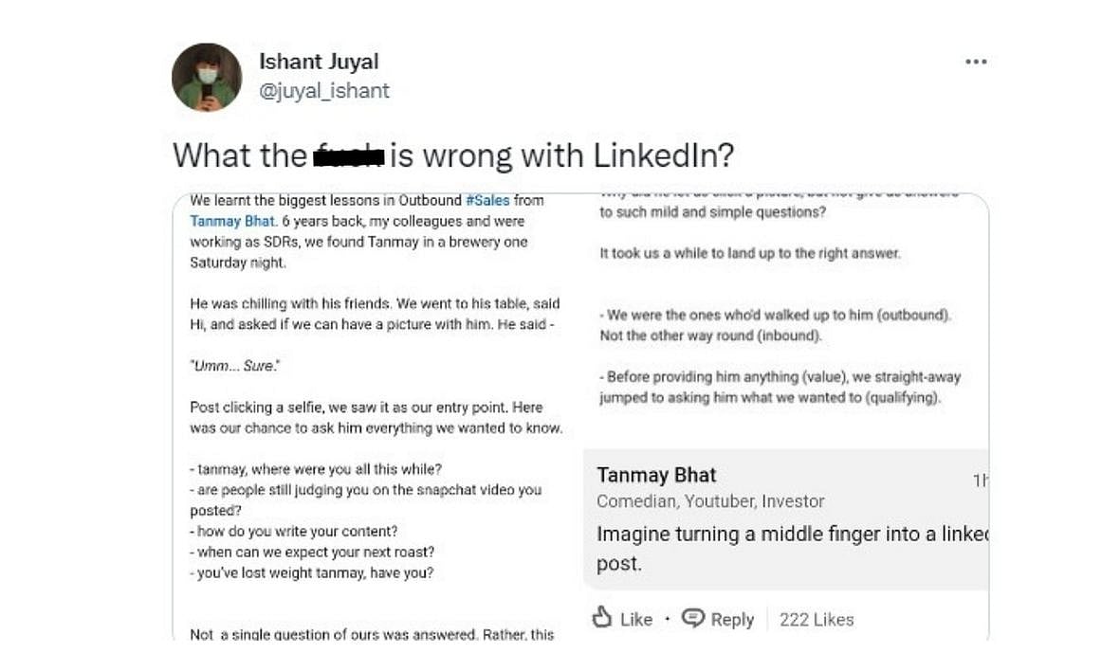The height and width of the screenshot is (671, 1120).
Task: View the 222 Likes count
Action: pos(817,619)
